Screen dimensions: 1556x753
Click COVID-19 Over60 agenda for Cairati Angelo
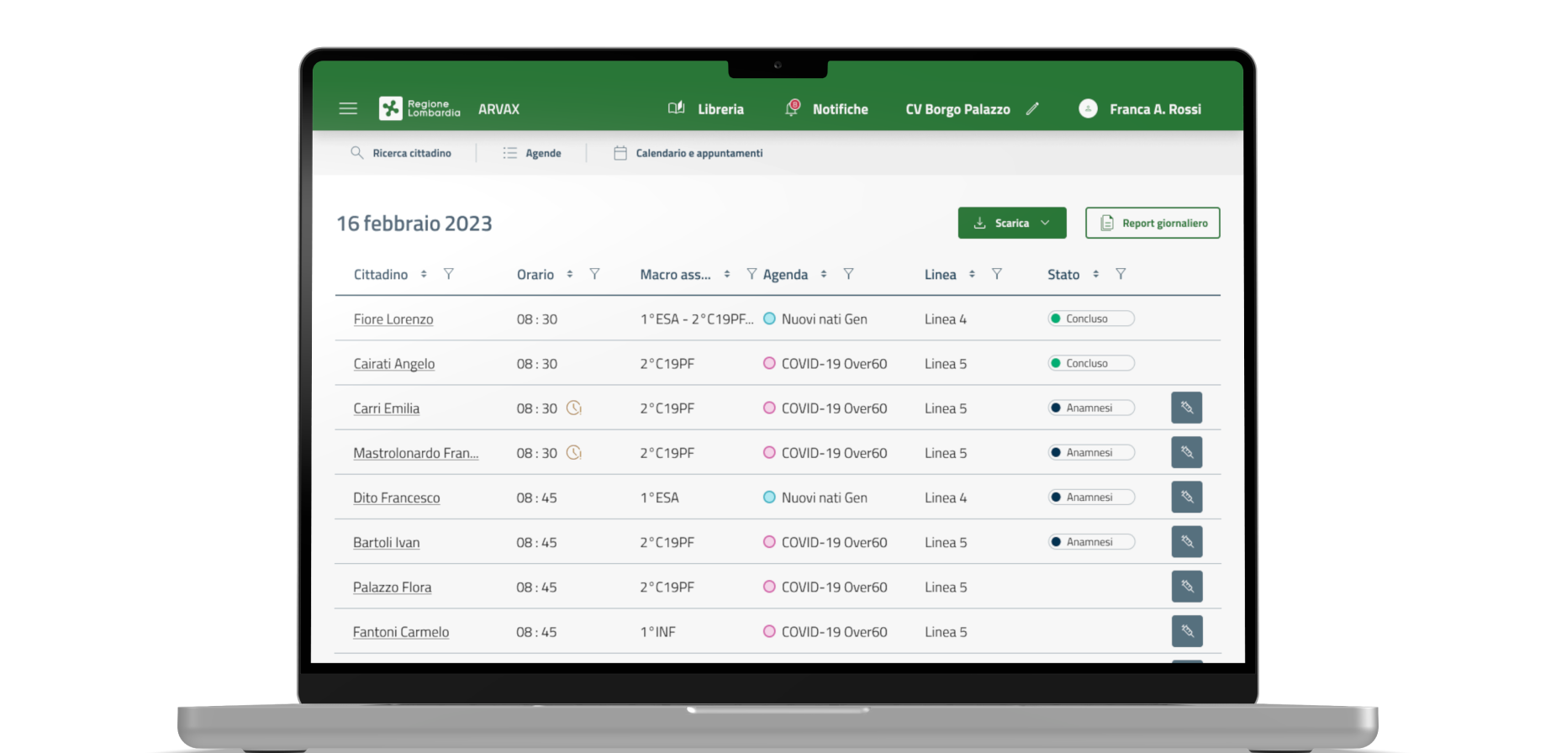825,364
